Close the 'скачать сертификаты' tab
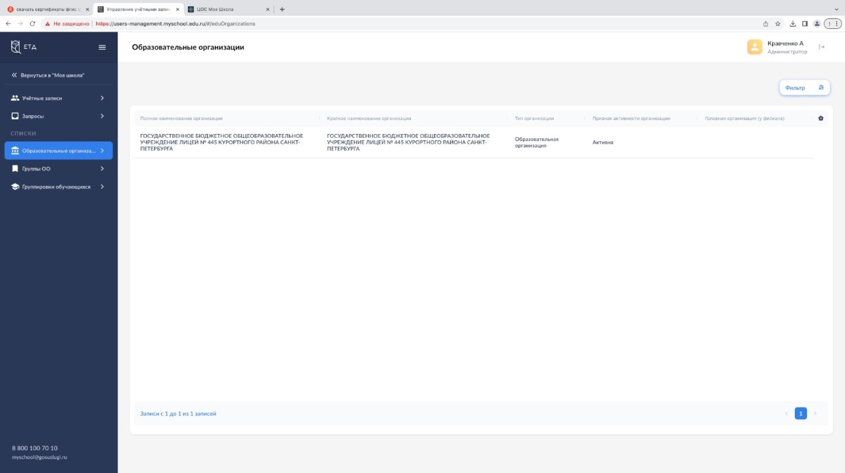The height and width of the screenshot is (473, 845). pos(88,9)
